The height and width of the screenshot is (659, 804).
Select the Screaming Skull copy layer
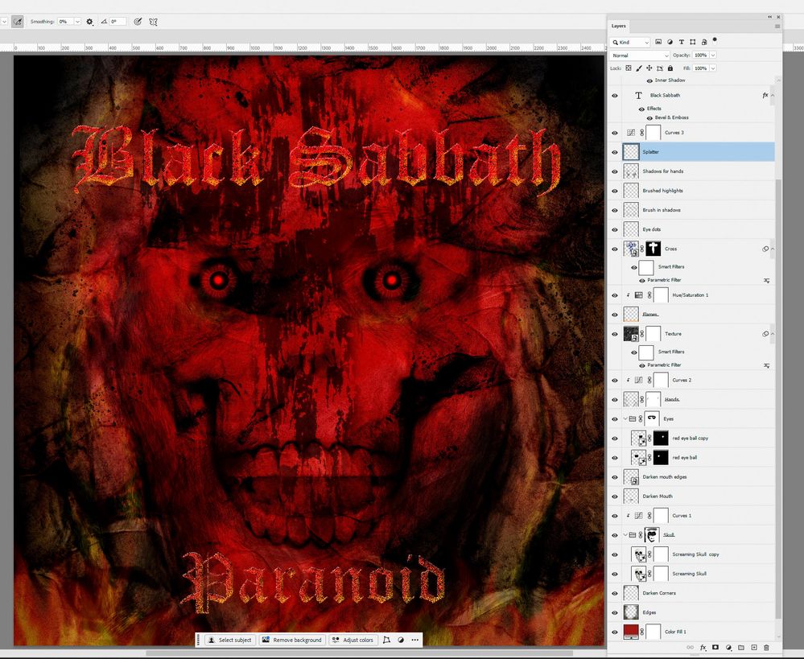pos(698,554)
